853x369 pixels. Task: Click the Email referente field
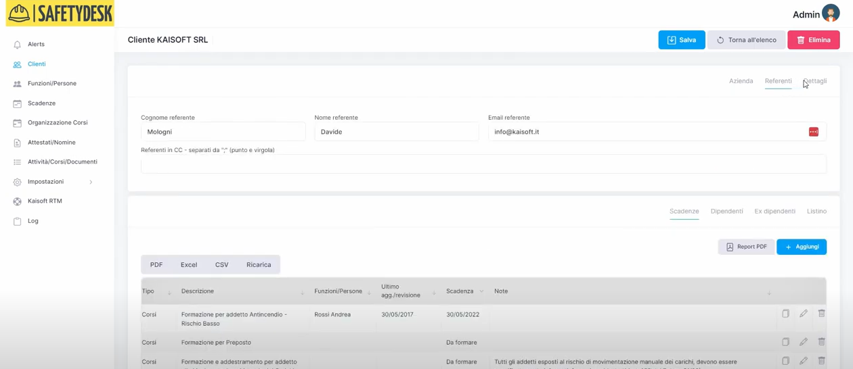click(x=657, y=132)
